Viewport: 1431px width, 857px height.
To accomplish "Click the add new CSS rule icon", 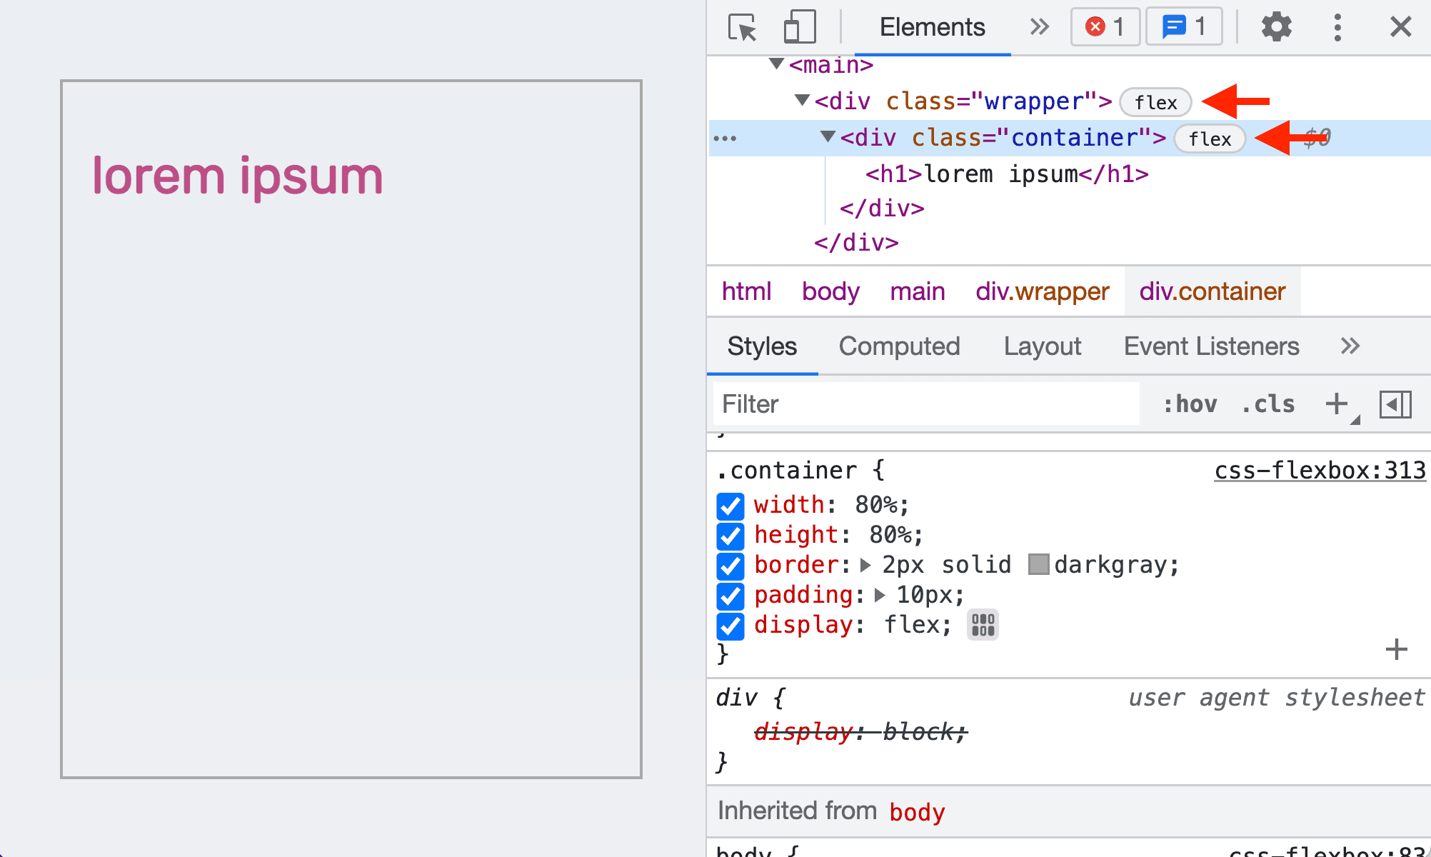I will [x=1338, y=403].
